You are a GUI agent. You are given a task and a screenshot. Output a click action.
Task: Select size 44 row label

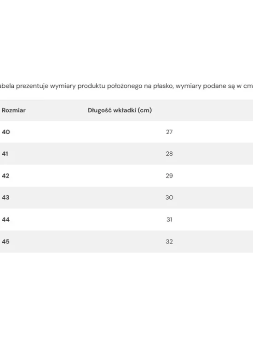(6, 220)
